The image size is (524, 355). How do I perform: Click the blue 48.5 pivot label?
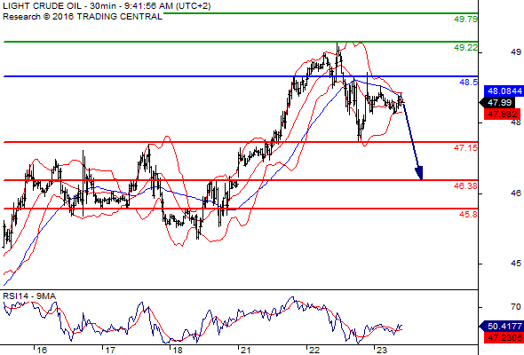pos(469,83)
